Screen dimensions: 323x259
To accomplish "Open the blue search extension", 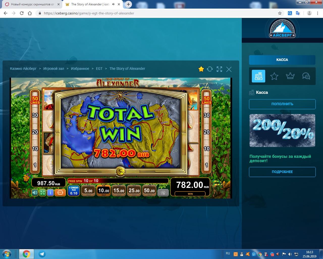I will (x=290, y=13).
